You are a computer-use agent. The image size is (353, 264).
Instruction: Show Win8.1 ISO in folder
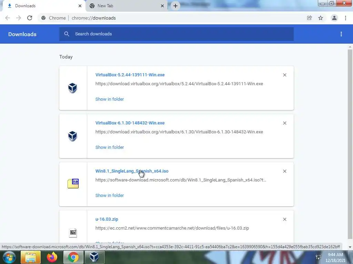[110, 196]
